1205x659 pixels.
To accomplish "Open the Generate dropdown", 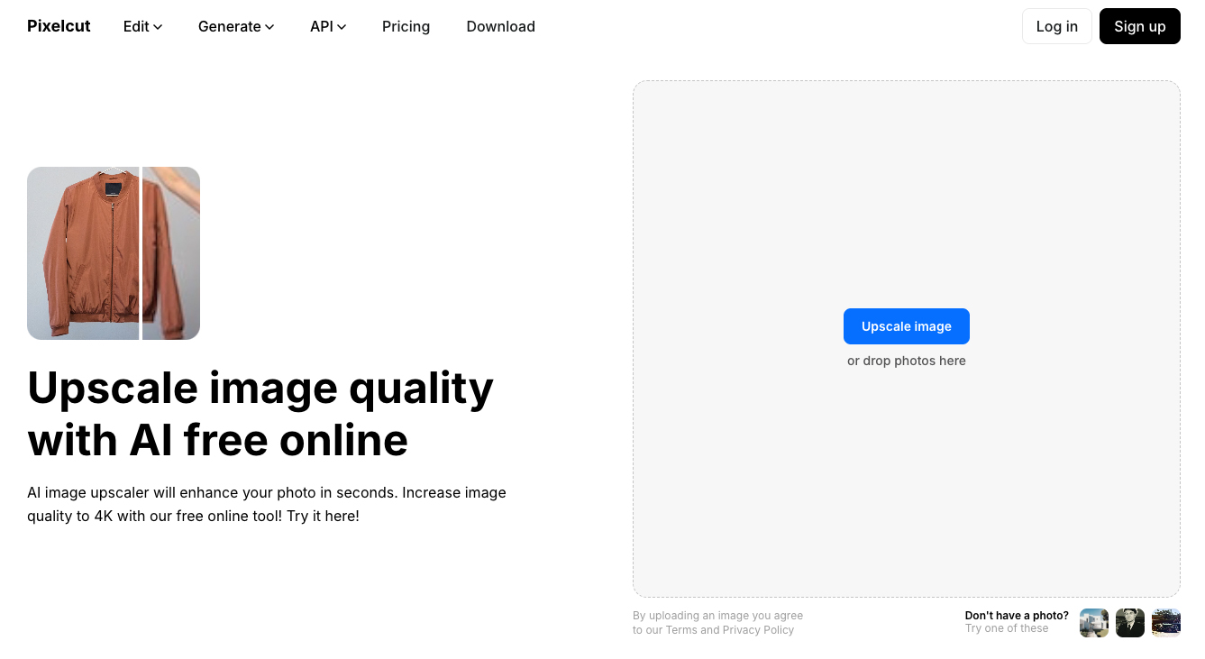I will 235,26.
